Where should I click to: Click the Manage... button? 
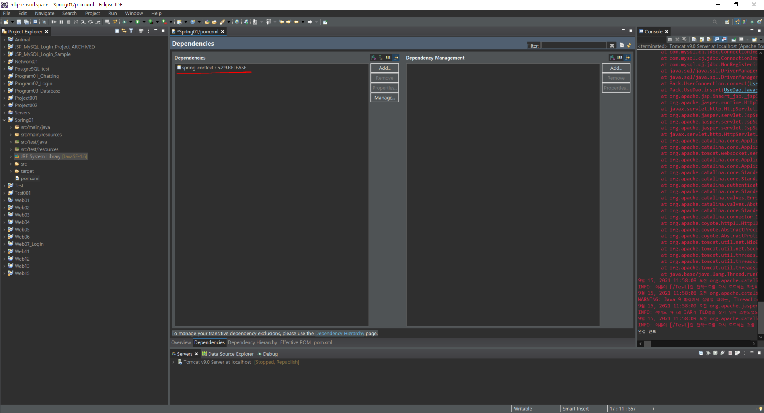click(x=385, y=98)
